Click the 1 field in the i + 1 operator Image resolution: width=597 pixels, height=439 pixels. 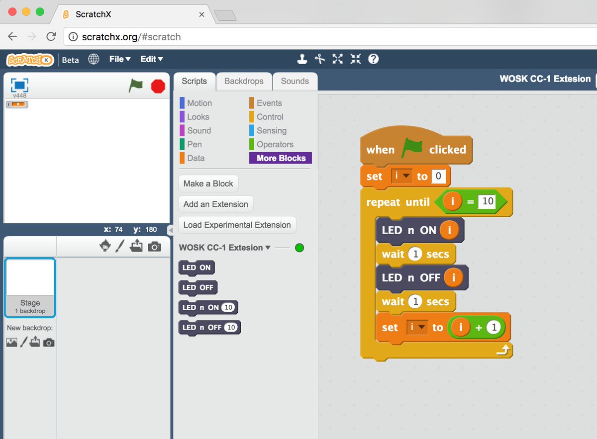[x=494, y=327]
